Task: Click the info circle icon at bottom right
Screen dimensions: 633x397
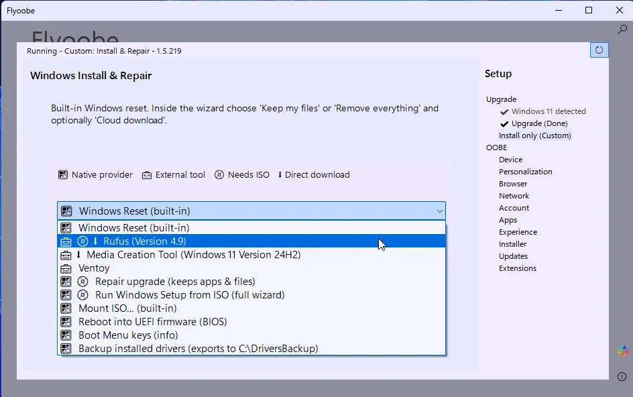Action: click(x=622, y=376)
